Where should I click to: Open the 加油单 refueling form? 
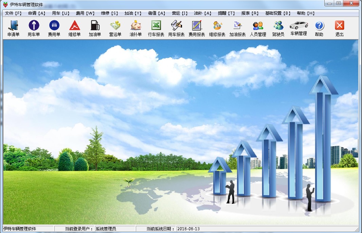click(x=95, y=28)
